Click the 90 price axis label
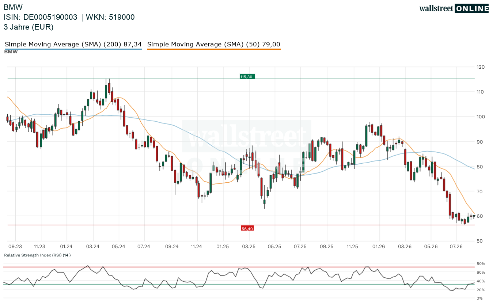This screenshot has height=308, width=493. pyautogui.click(x=479, y=142)
